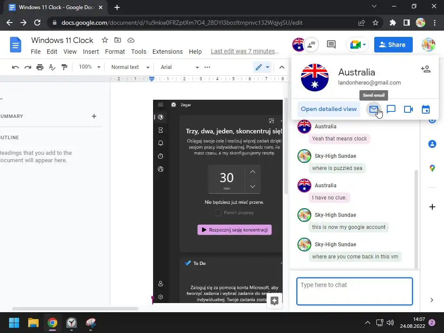Open the Last edit was 7 minutes link
The image size is (444, 333).
coord(245,51)
